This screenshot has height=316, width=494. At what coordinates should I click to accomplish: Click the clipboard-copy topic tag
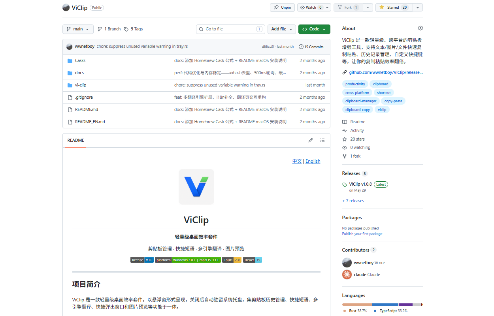(x=358, y=110)
